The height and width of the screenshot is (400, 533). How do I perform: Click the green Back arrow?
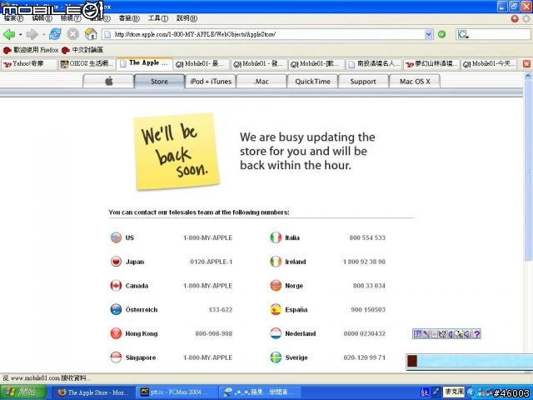point(9,34)
